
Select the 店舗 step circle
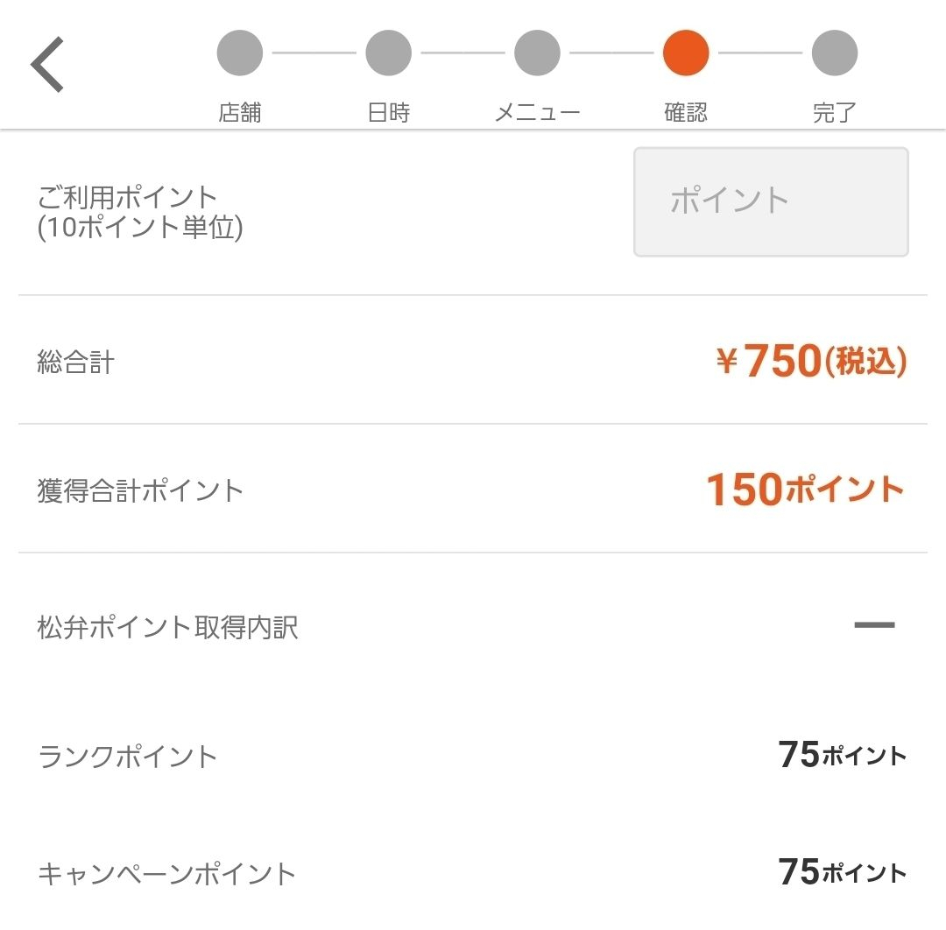(240, 53)
